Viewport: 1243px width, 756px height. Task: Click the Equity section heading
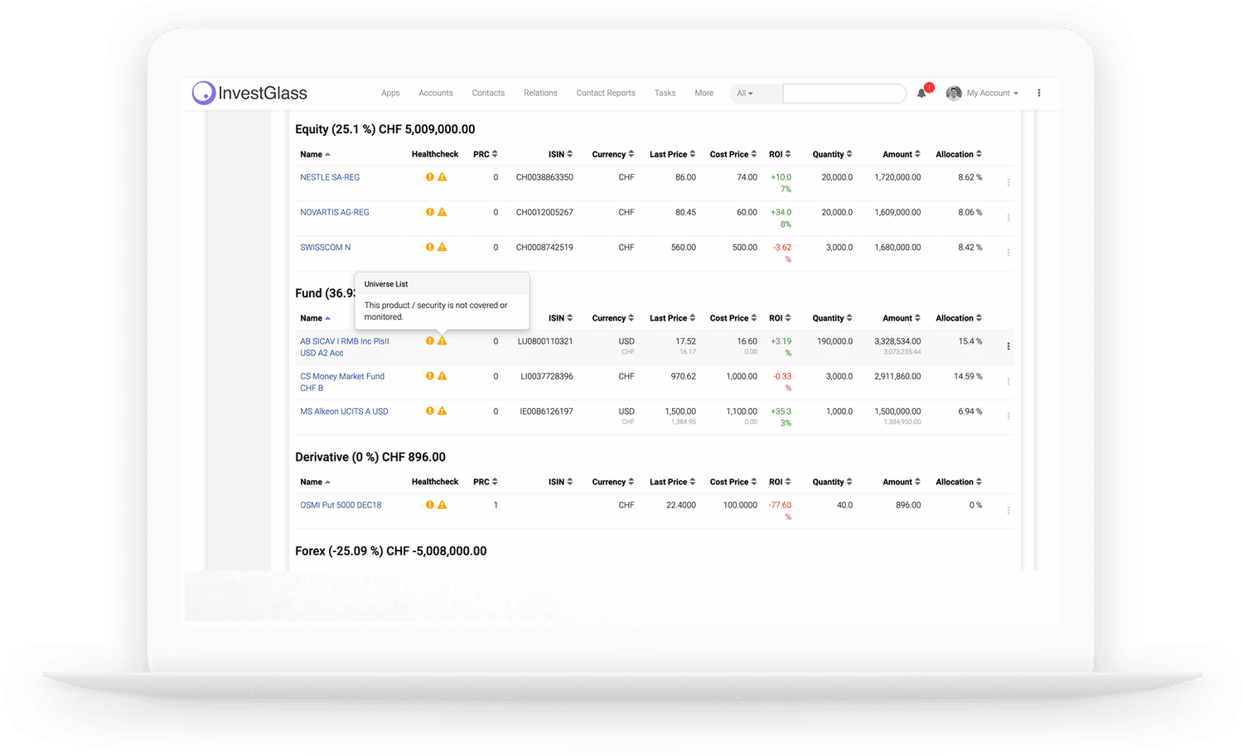pyautogui.click(x=385, y=129)
